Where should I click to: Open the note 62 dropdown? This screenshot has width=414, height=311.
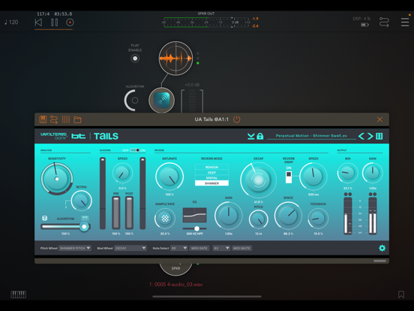(x=221, y=248)
